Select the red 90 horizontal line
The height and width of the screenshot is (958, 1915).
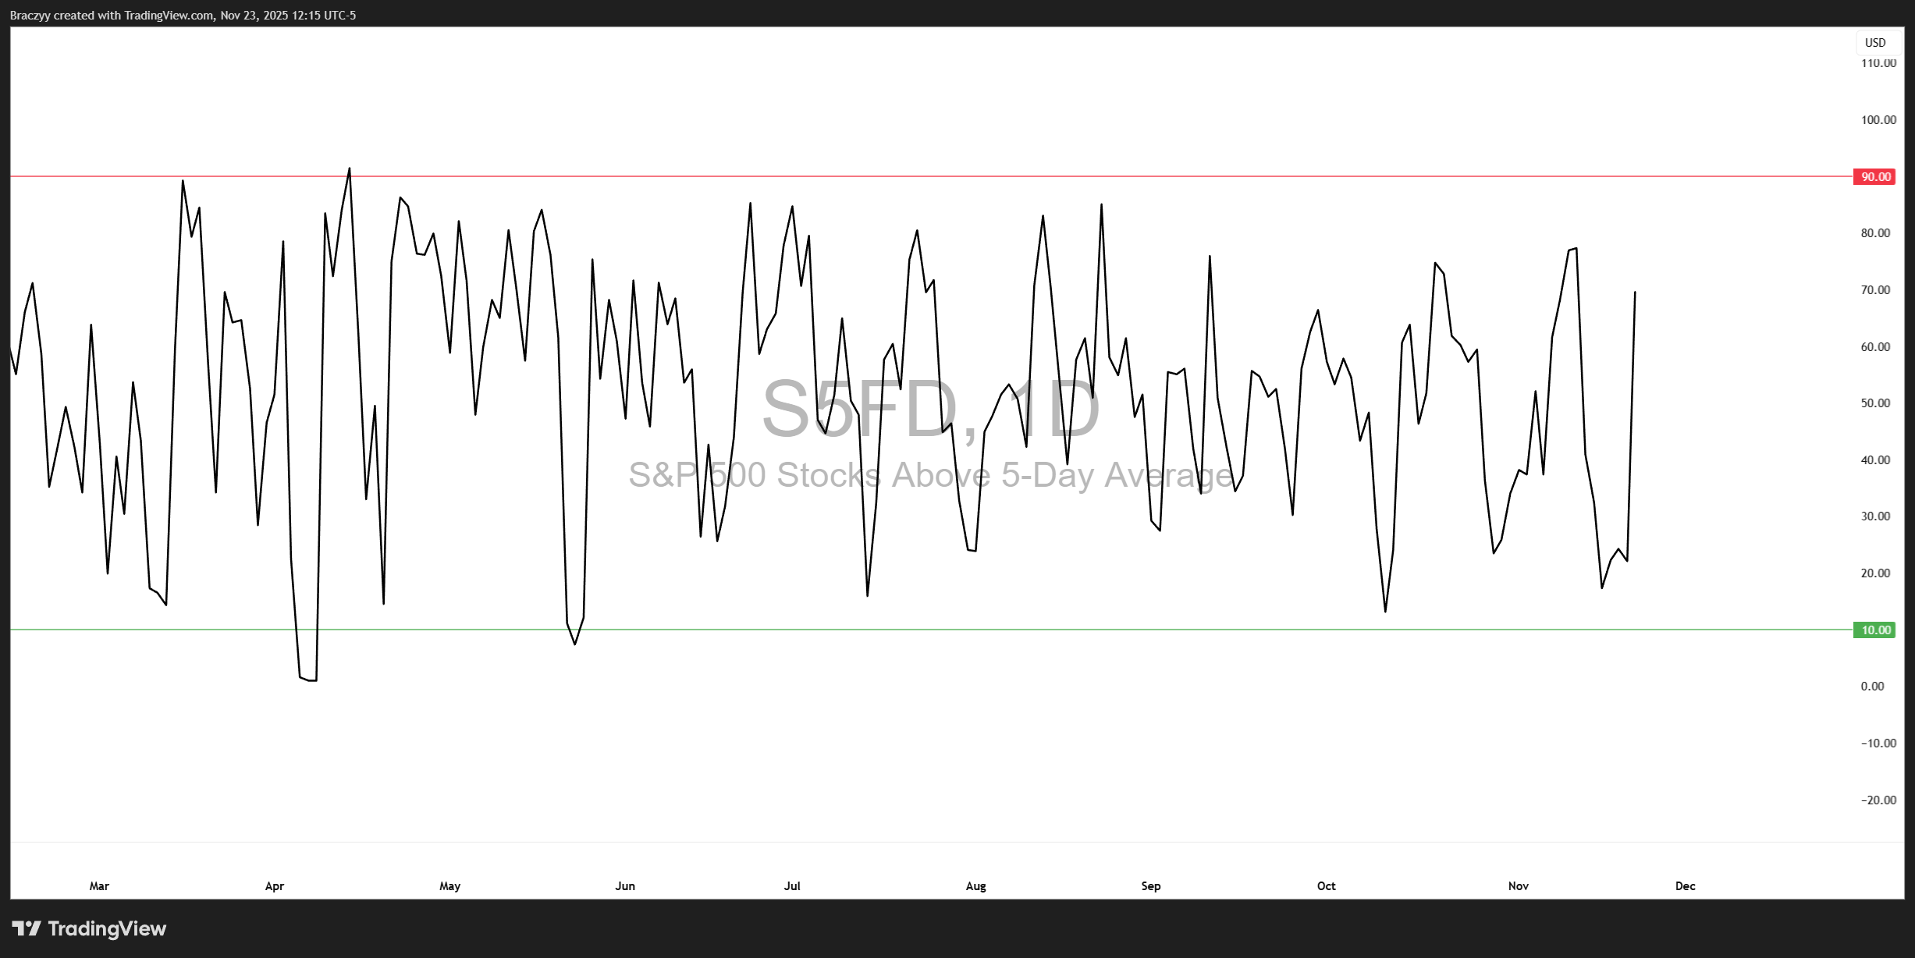[936, 177]
